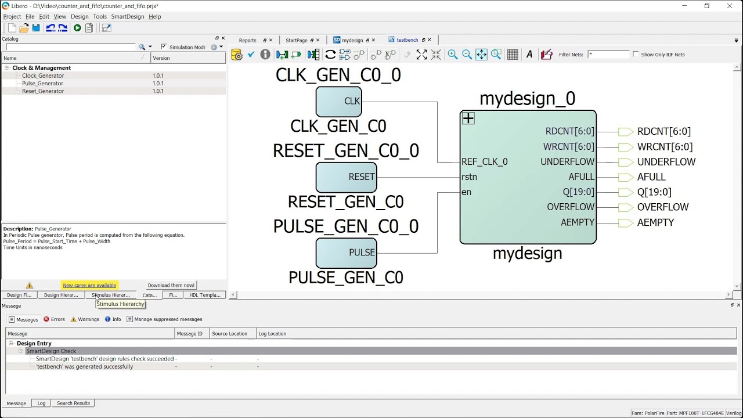This screenshot has height=418, width=743.
Task: Click the Add Text 'A' annotation icon
Action: pyautogui.click(x=529, y=55)
